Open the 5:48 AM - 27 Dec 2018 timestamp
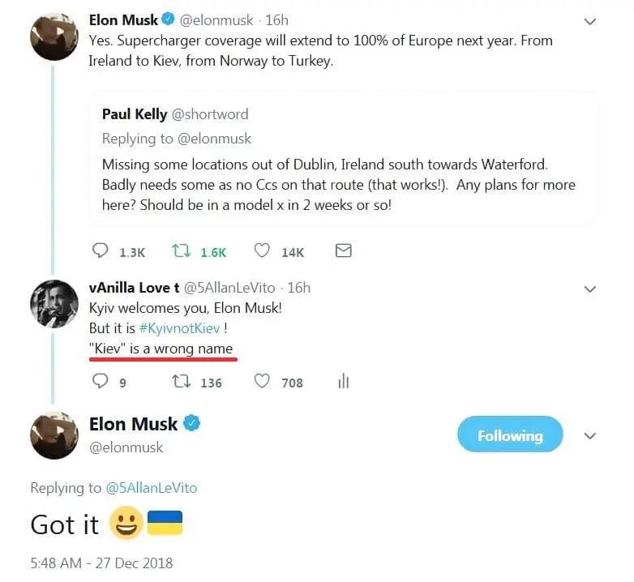The width and height of the screenshot is (634, 582). pos(101,563)
